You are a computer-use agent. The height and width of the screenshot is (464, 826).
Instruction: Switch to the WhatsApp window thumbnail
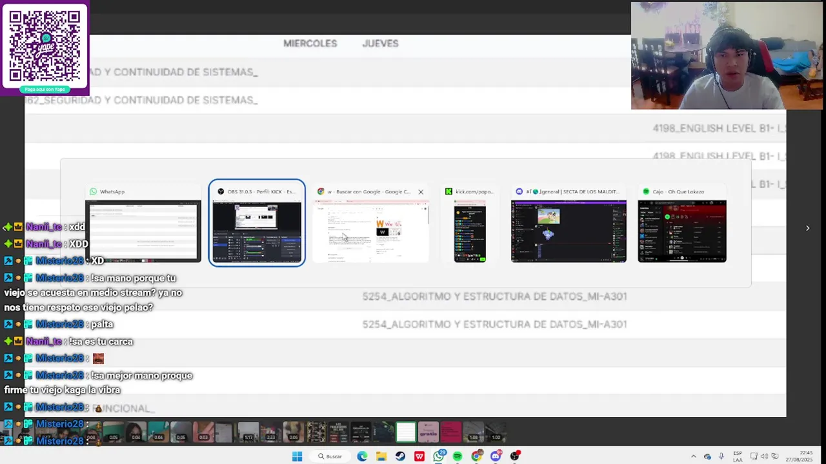tap(143, 224)
